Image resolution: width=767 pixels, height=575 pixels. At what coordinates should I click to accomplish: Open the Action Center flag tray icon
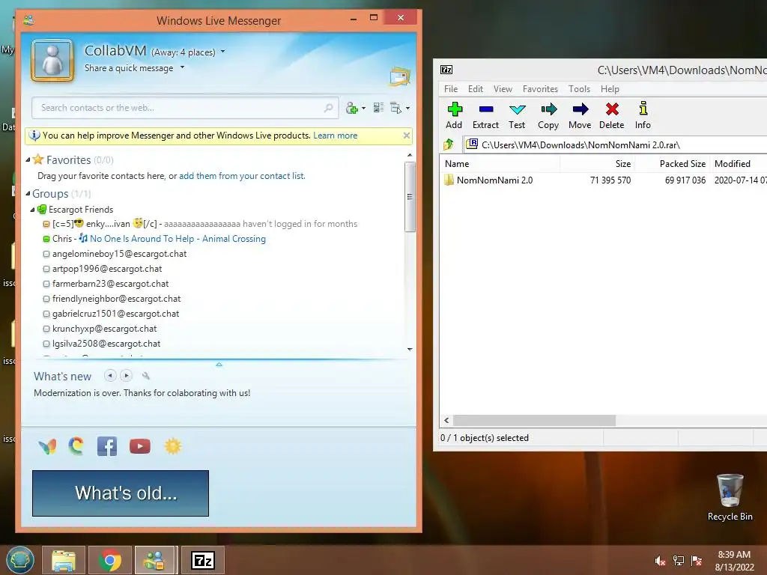(697, 561)
